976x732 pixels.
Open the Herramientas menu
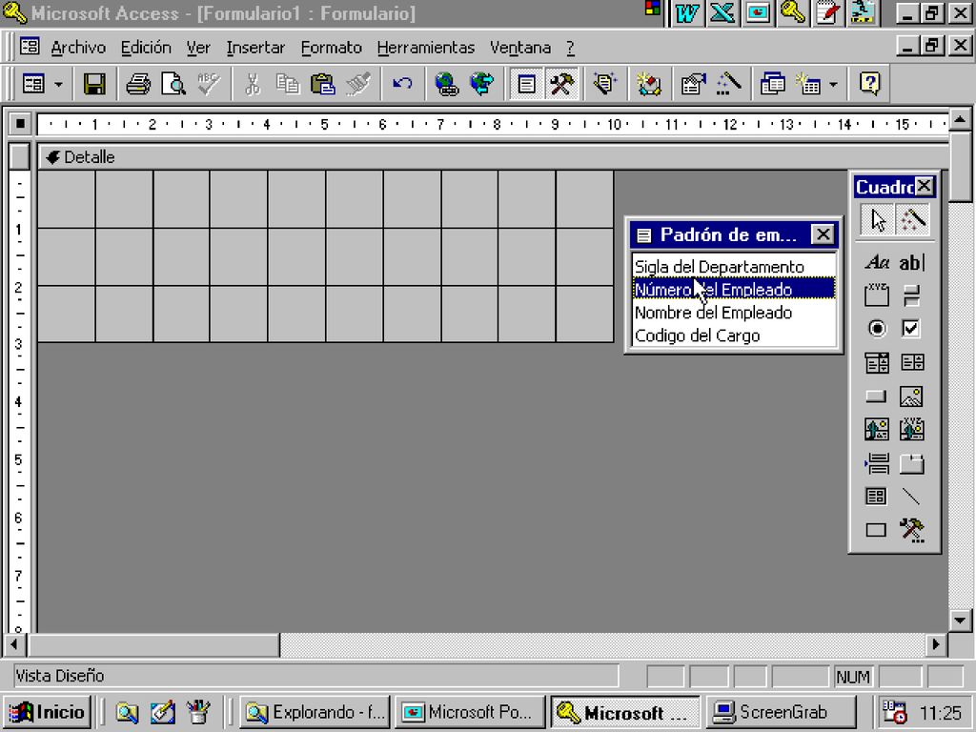coord(426,48)
